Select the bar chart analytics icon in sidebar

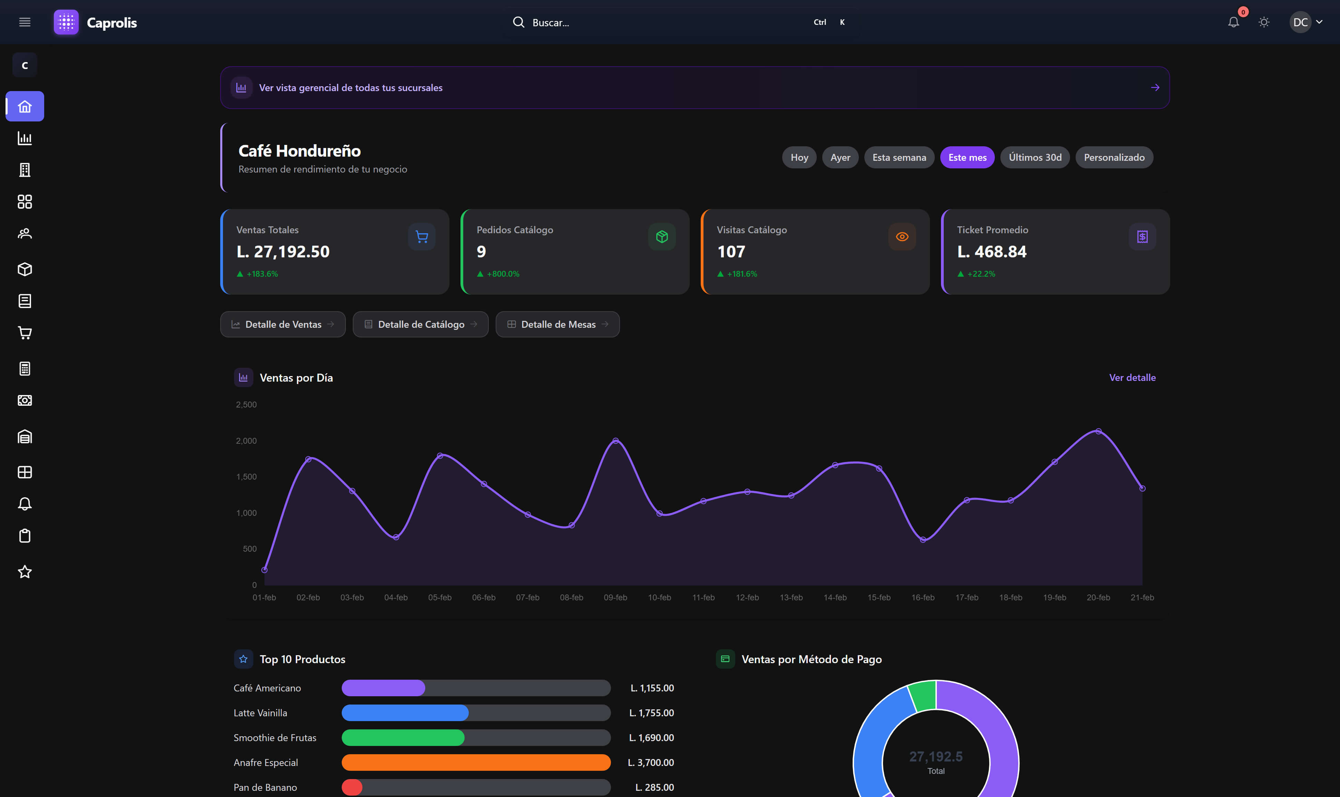coord(25,139)
